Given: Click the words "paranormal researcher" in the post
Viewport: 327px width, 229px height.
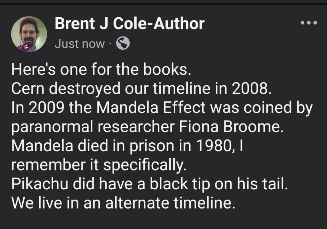Looking at the screenshot, I should [90, 127].
